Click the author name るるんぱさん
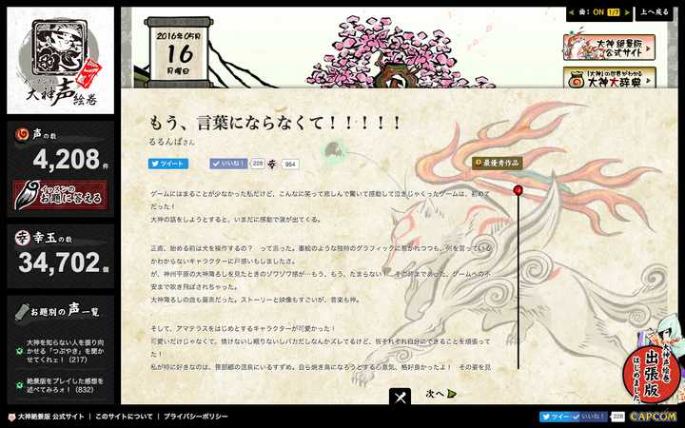 tap(171, 142)
